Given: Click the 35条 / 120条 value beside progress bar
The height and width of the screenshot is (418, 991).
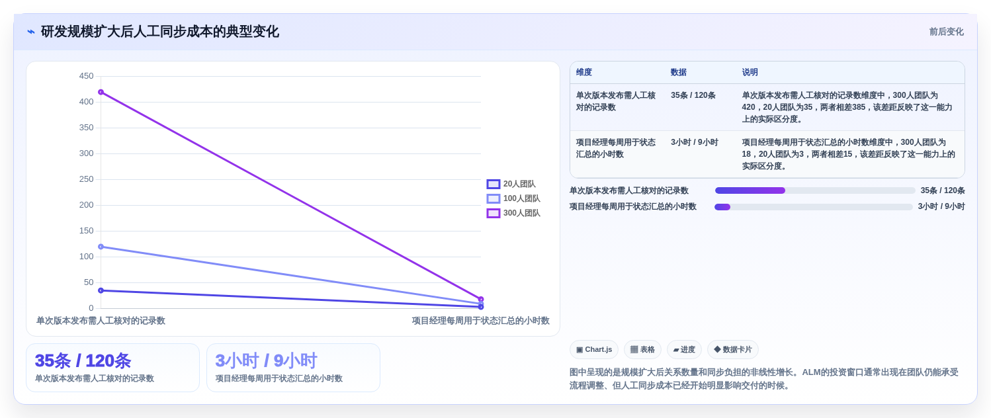Looking at the screenshot, I should click(x=943, y=190).
